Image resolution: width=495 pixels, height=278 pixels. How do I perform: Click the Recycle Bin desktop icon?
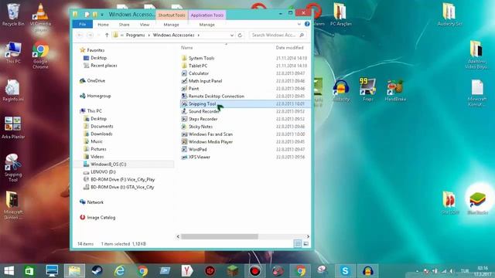[x=13, y=15]
